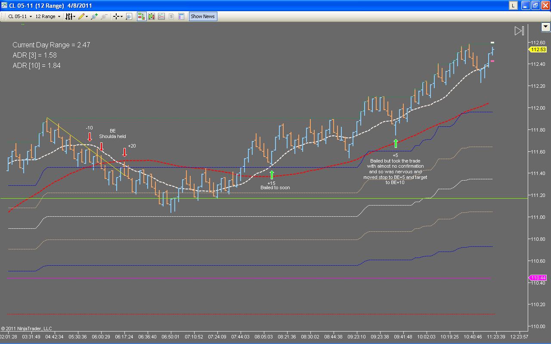Expand the drawing tools dropdown arrow
Image resolution: width=551 pixels, height=344 pixels.
tap(87, 16)
